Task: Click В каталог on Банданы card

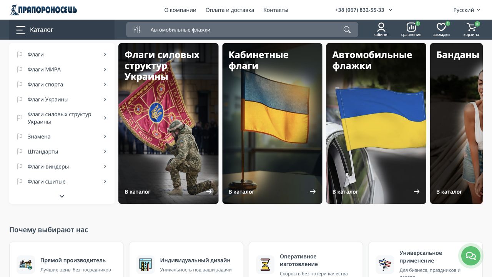Action: [x=449, y=192]
